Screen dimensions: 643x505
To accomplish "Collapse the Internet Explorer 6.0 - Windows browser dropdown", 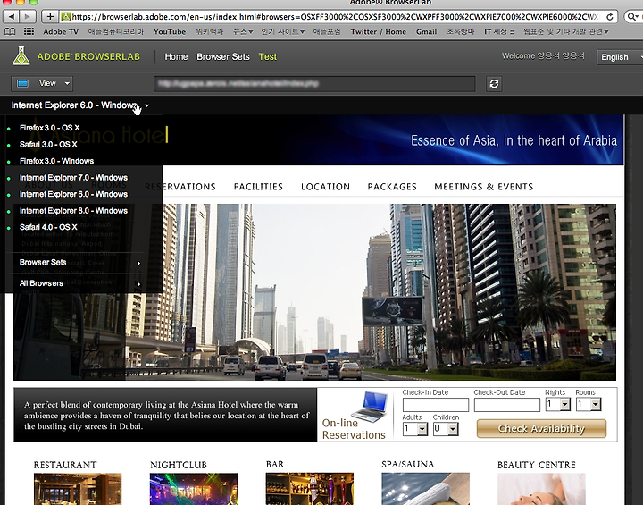I will tap(80, 105).
